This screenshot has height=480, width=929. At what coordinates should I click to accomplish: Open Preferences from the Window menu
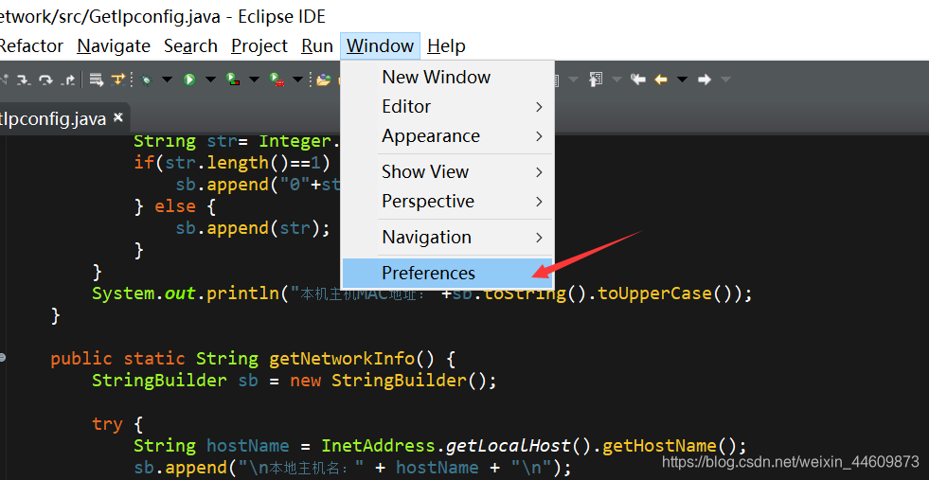(447, 273)
